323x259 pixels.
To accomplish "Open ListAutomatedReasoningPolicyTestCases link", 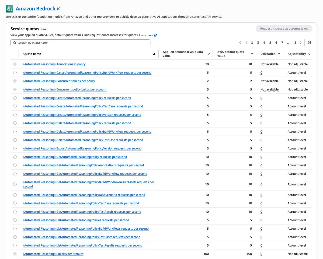I will coord(82,237).
